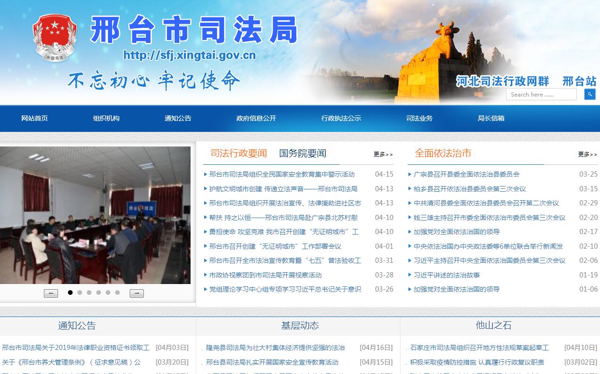
Task: Select the fourth carousel dot indicator
Action: pos(99,293)
